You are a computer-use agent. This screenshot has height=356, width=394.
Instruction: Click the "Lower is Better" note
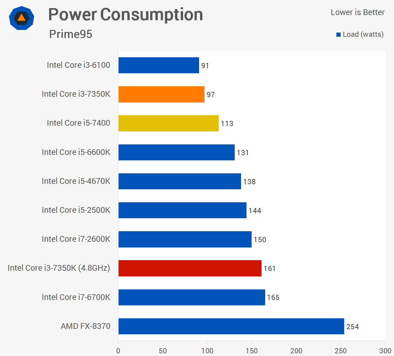tap(357, 12)
